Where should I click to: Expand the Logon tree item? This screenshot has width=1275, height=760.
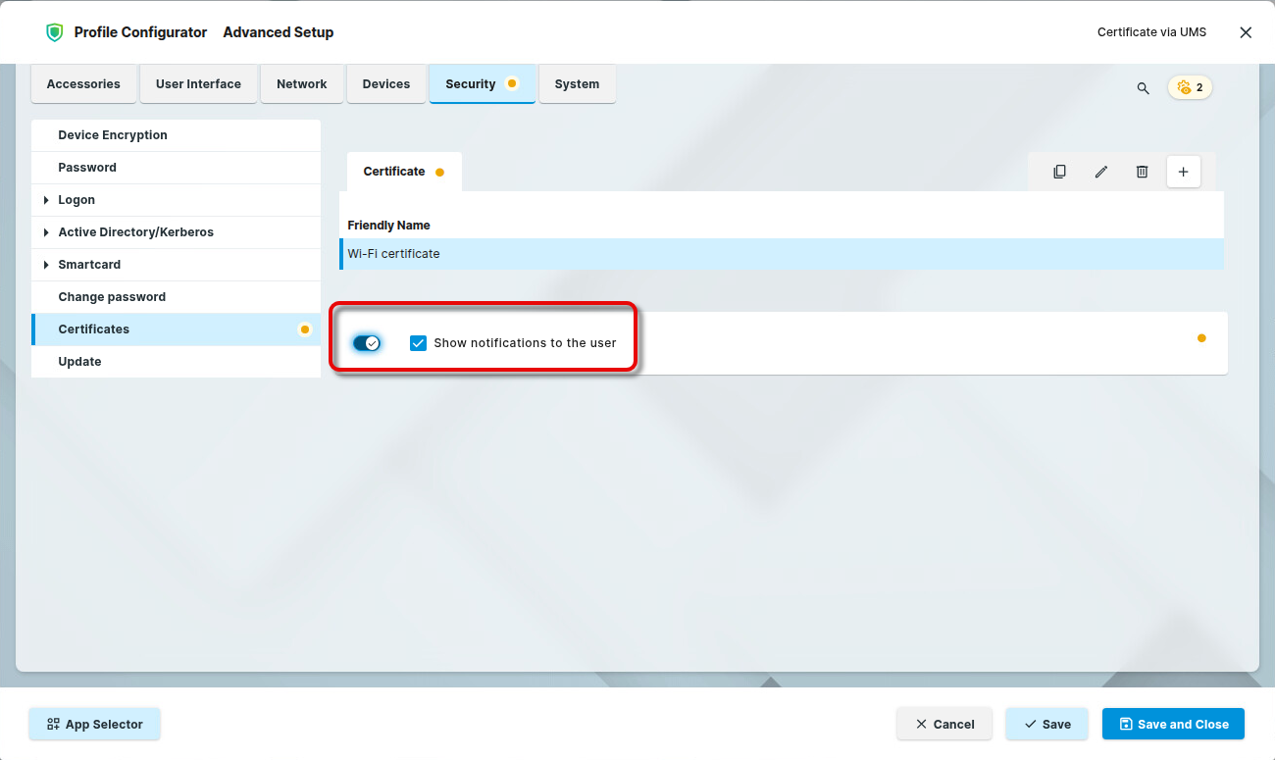coord(46,200)
